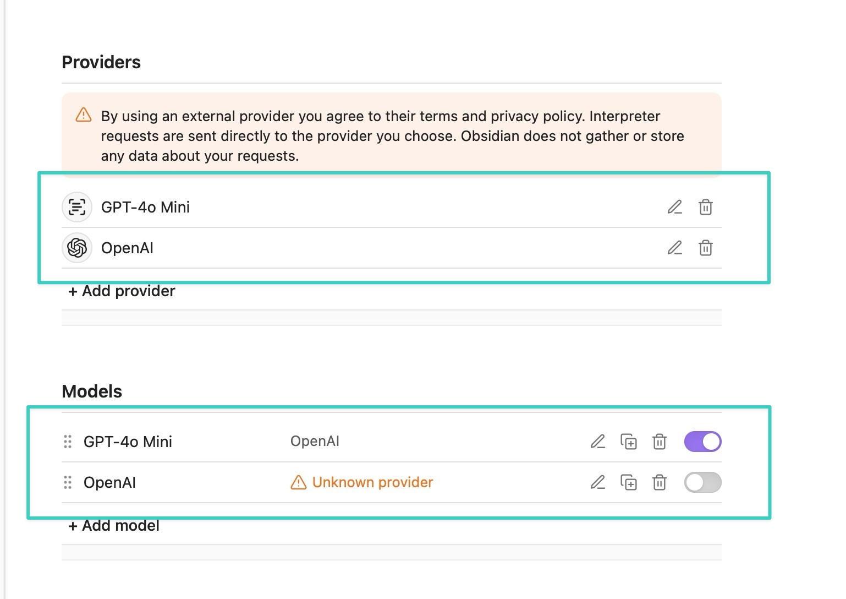Click the warning icon in the privacy notice
The image size is (846, 599).
(84, 115)
